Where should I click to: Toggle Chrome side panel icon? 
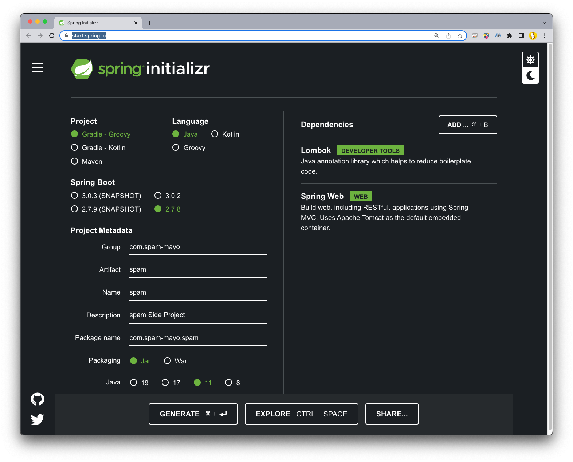coord(521,36)
